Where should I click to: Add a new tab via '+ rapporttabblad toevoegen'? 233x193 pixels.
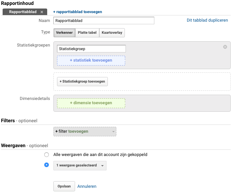point(77,12)
